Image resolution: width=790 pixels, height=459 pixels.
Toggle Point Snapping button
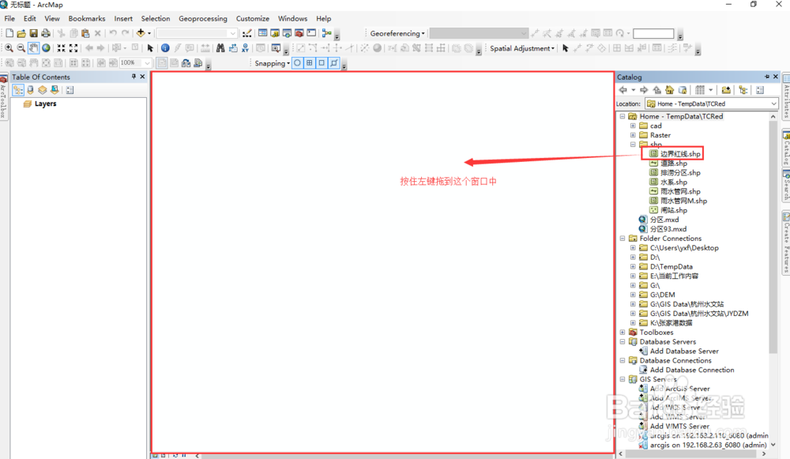click(297, 63)
